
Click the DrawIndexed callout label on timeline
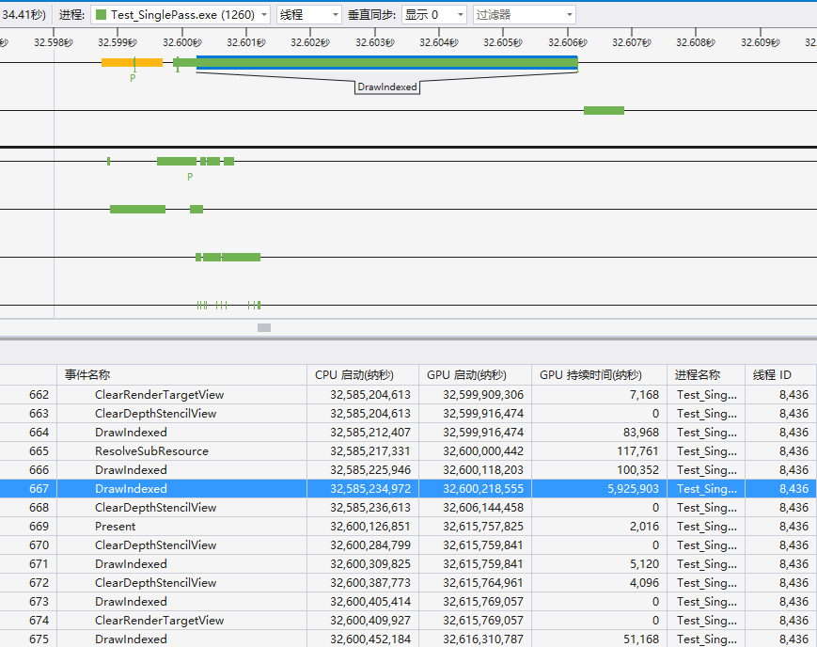(387, 87)
